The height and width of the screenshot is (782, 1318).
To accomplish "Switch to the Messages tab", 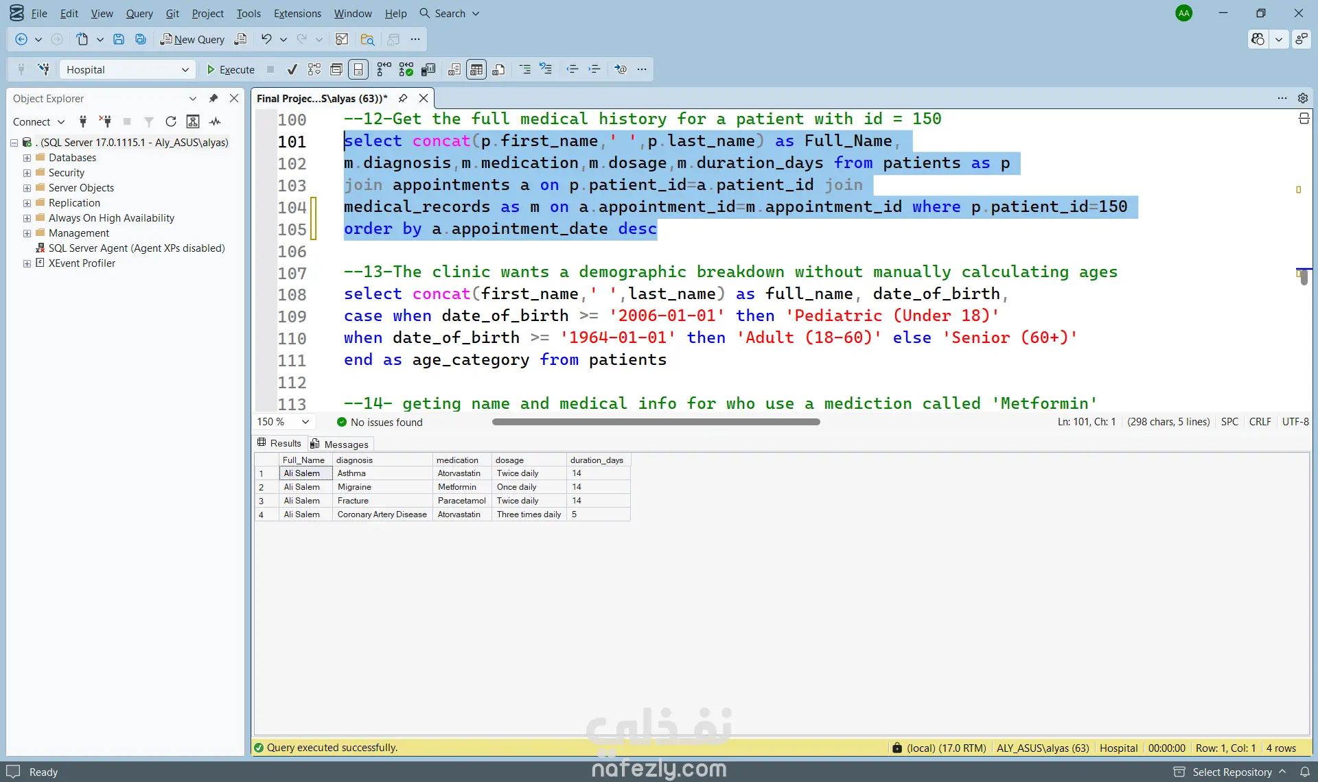I will 339,444.
